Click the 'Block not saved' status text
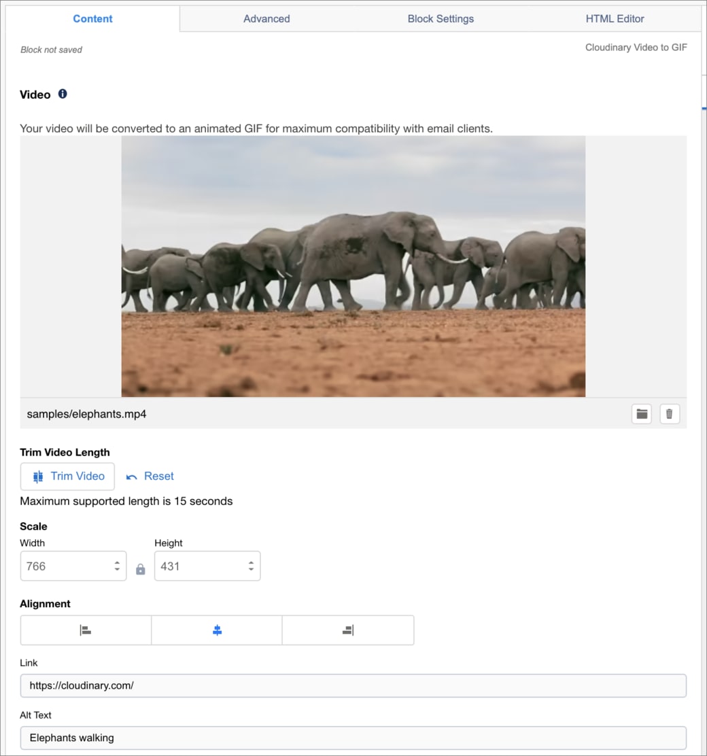707x756 pixels. 51,50
